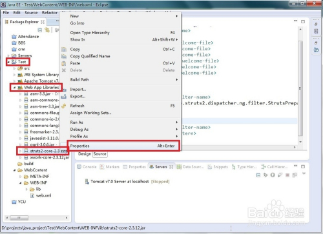323x234 pixels.
Task: Collapse the WEB-INF folder node
Action: click(x=21, y=183)
